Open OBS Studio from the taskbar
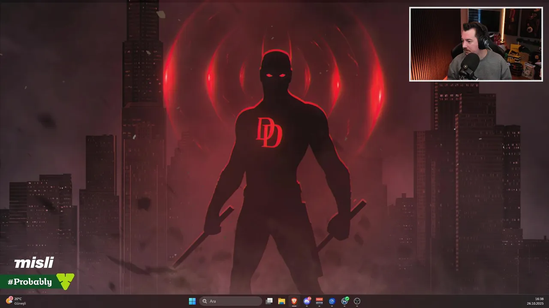This screenshot has width=549, height=308. 357,301
